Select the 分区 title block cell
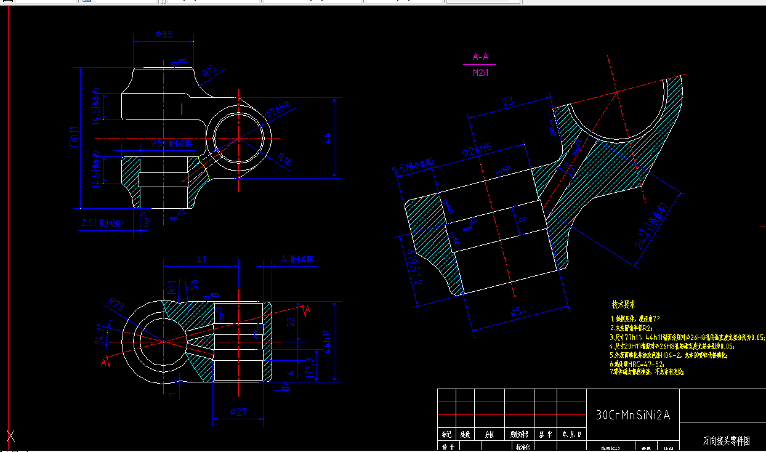Image resolution: width=766 pixels, height=452 pixels. pos(490,434)
